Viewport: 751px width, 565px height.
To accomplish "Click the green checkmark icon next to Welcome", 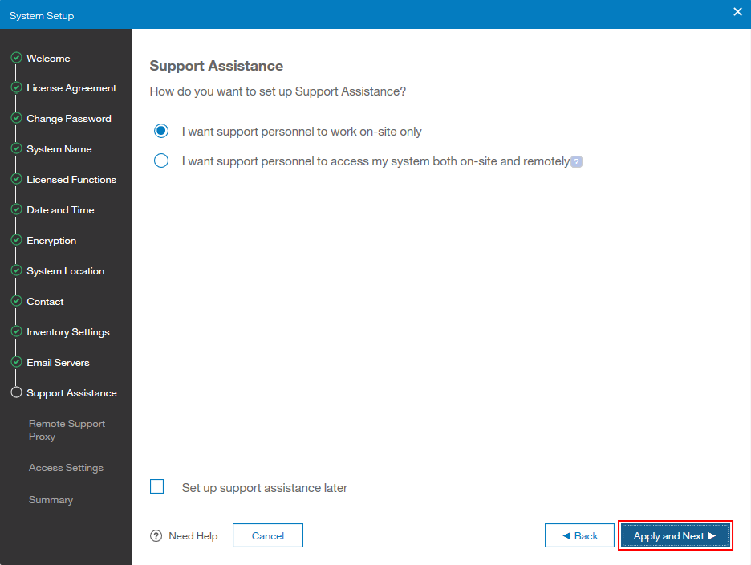I will (x=16, y=58).
